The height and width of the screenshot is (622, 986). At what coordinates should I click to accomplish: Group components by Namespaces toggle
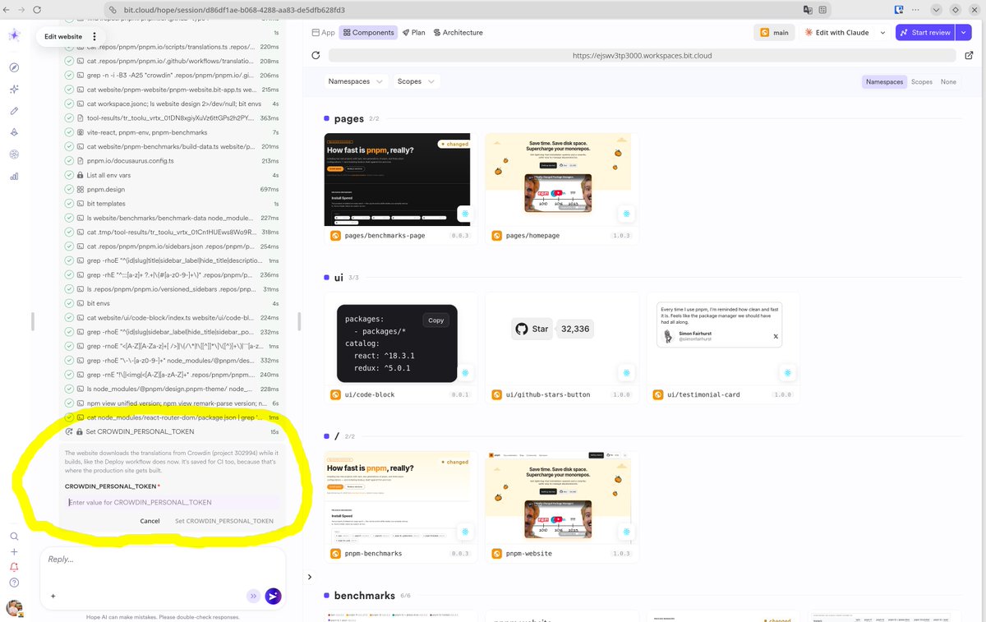(x=884, y=82)
